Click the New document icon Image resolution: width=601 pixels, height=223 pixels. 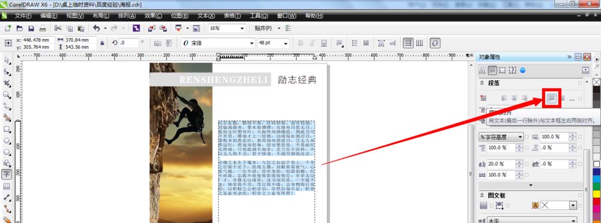(x=8, y=28)
